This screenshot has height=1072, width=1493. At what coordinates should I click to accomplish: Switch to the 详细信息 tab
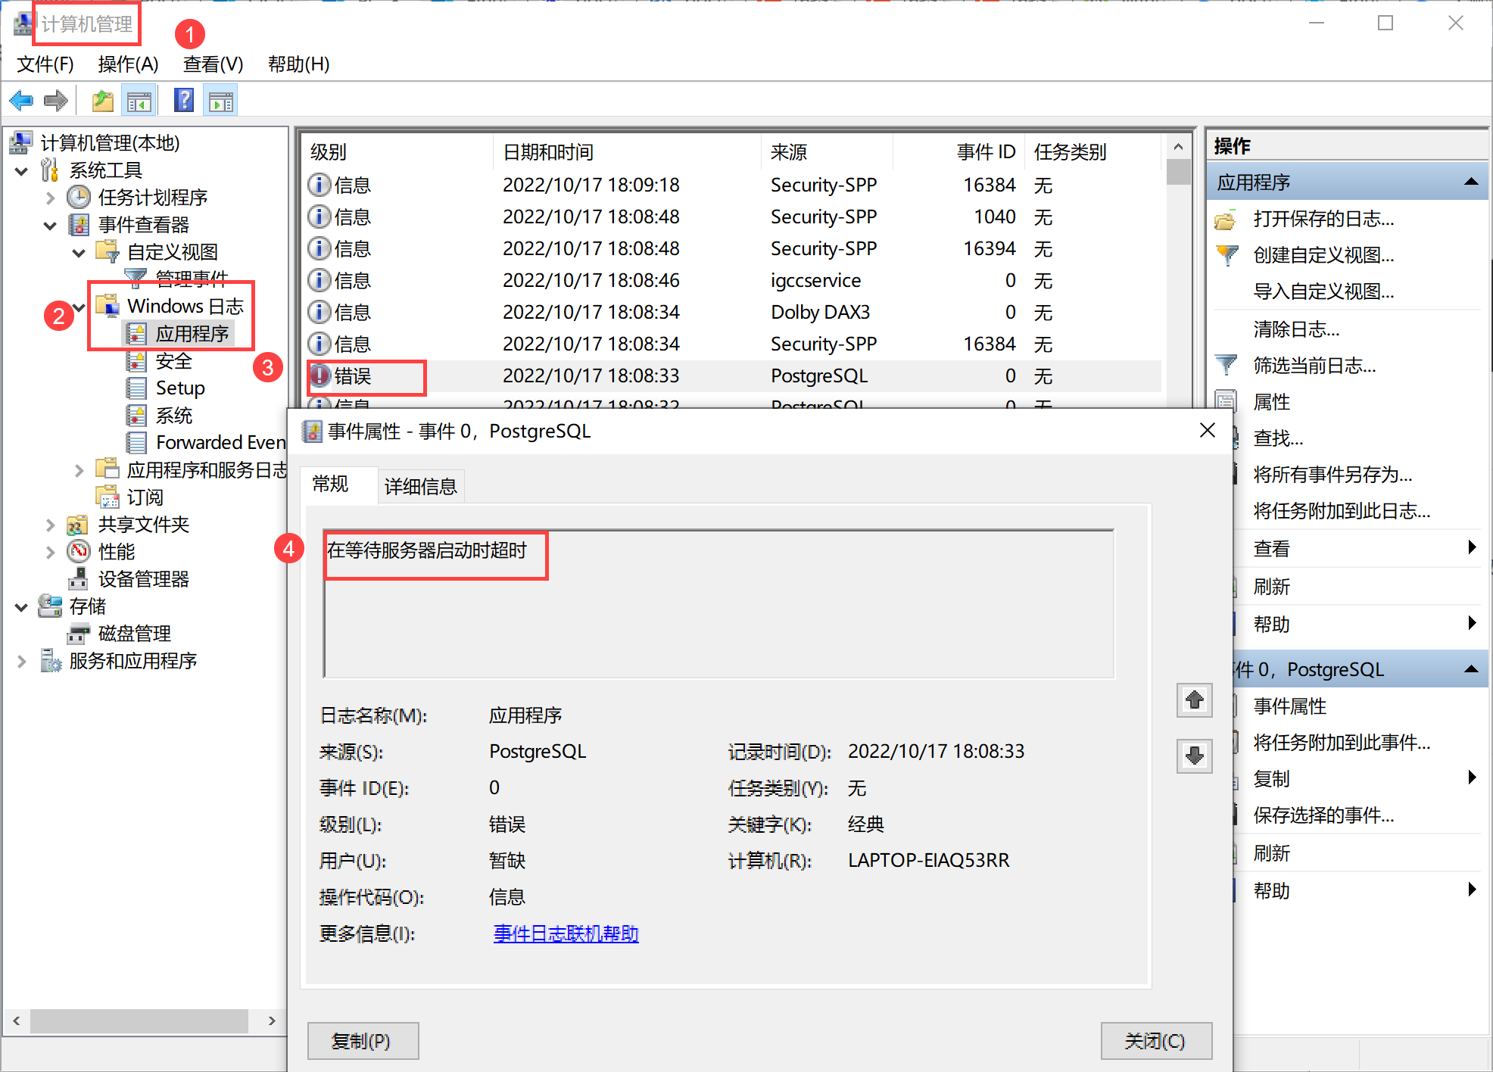pyautogui.click(x=420, y=486)
